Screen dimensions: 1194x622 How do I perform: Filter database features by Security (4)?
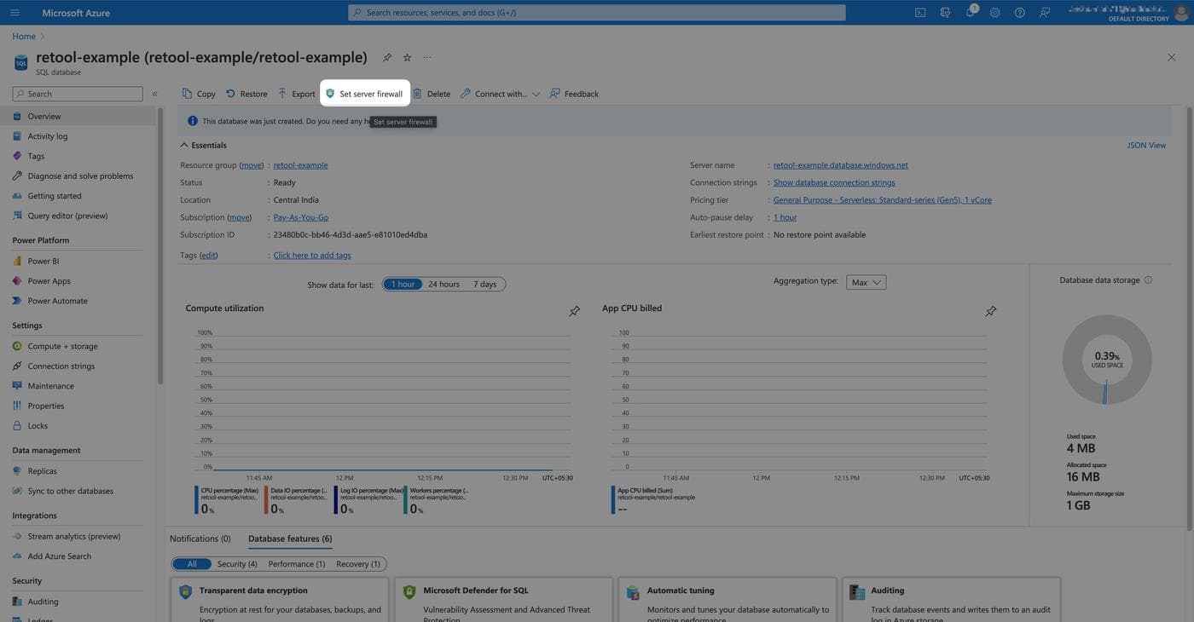pos(237,564)
